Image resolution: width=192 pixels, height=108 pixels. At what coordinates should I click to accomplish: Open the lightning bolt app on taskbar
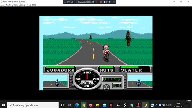(125, 105)
